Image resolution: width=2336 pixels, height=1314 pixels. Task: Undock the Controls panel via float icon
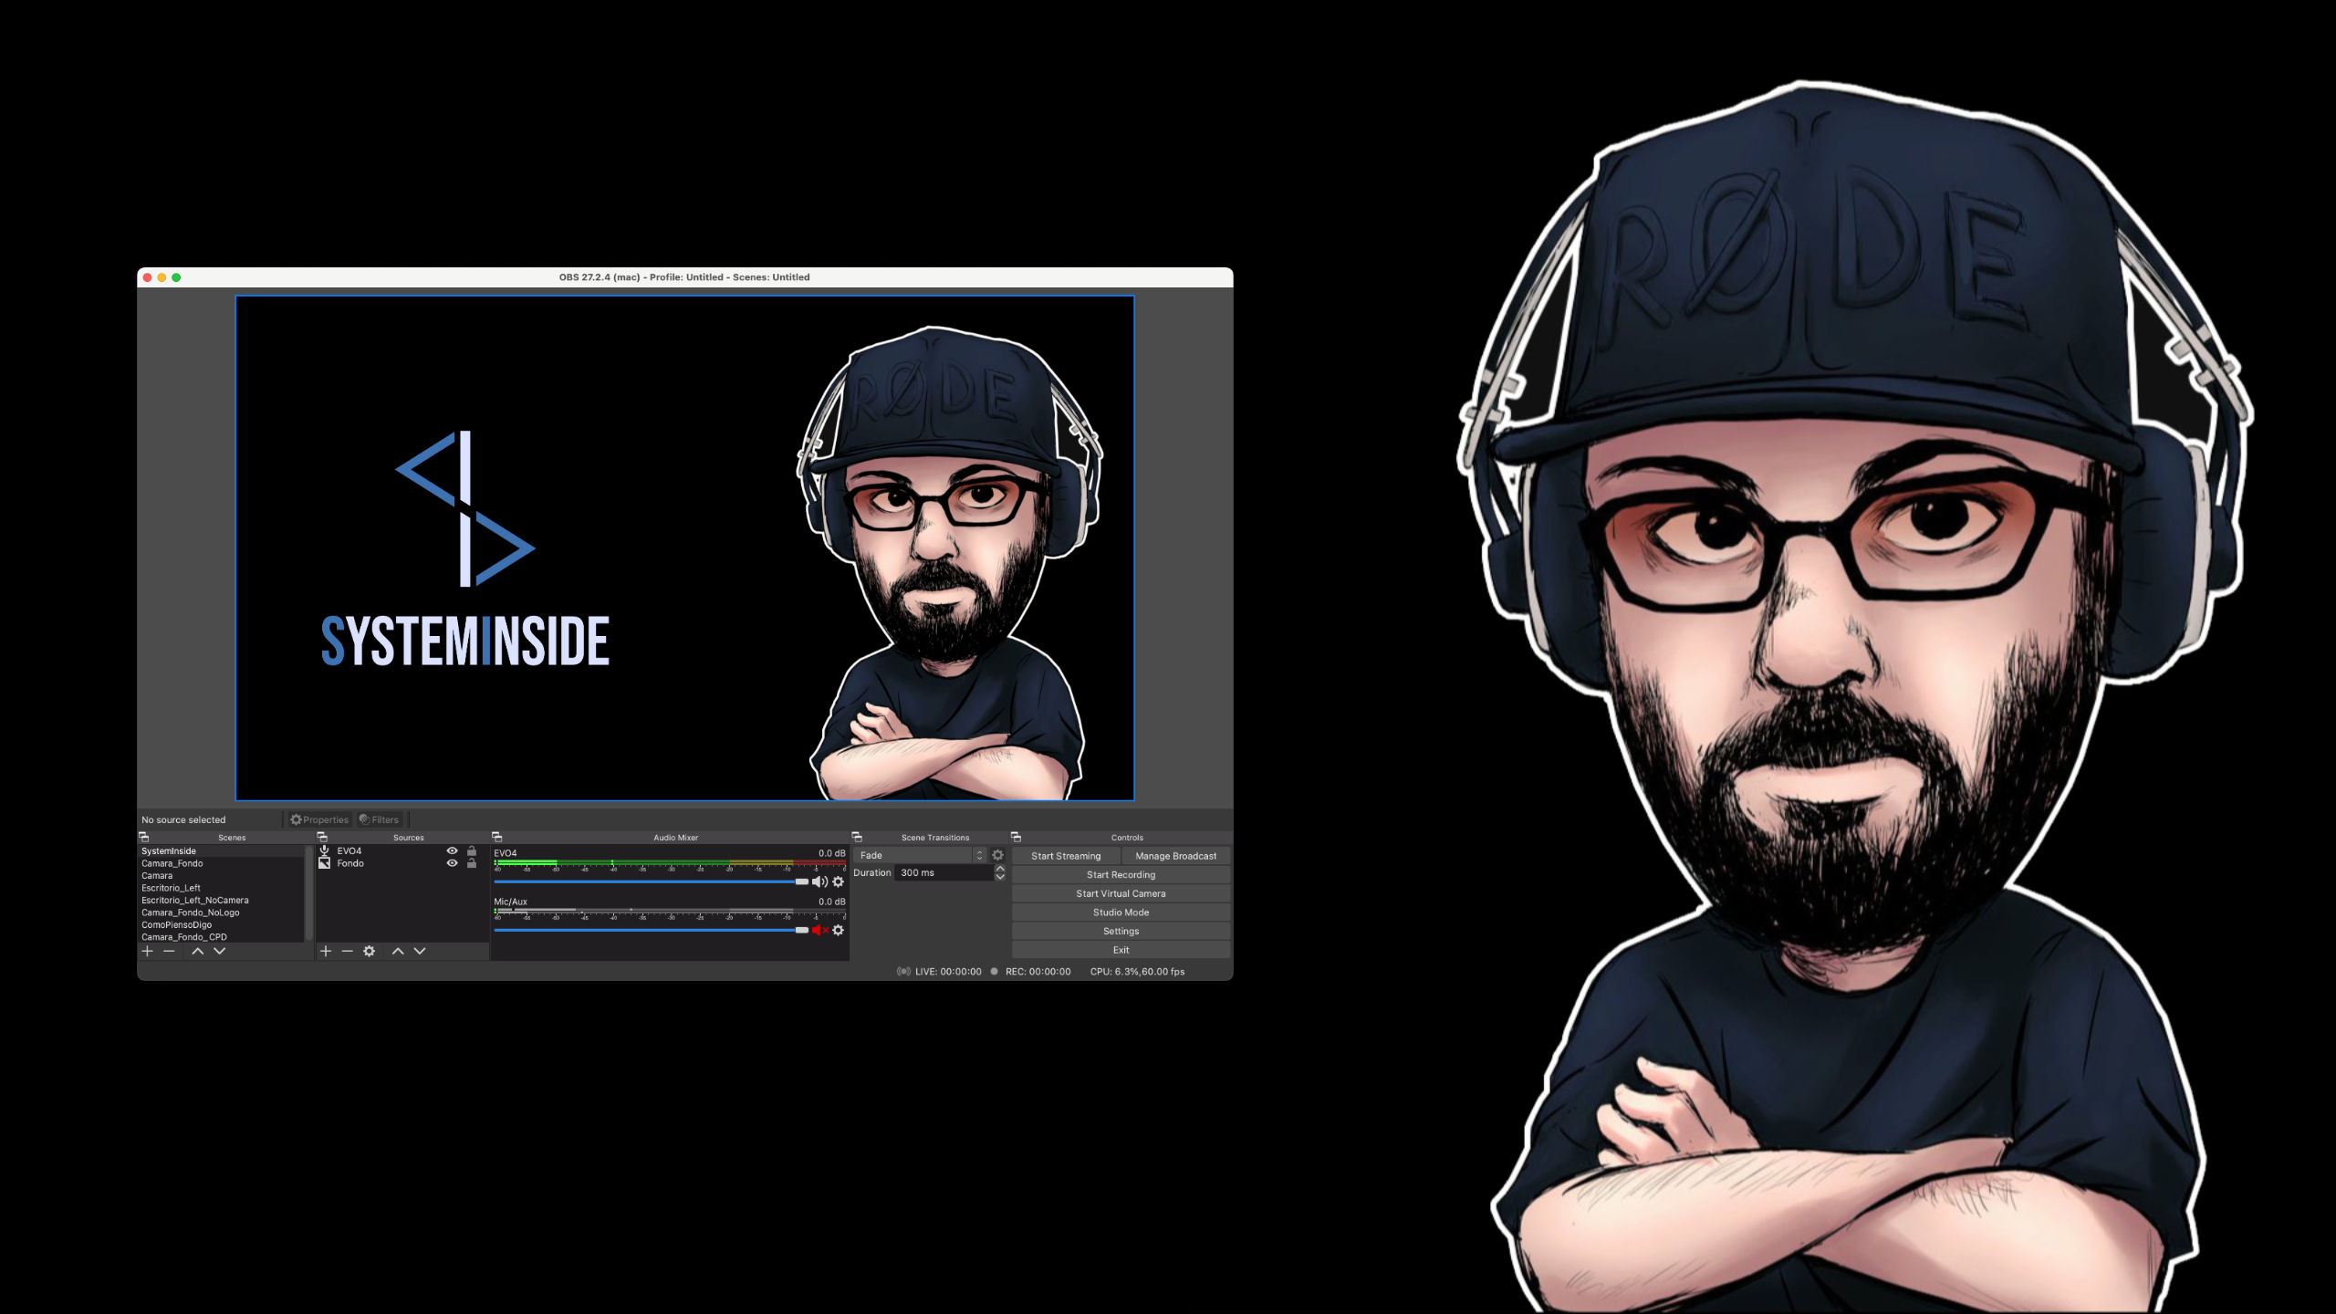point(1016,837)
